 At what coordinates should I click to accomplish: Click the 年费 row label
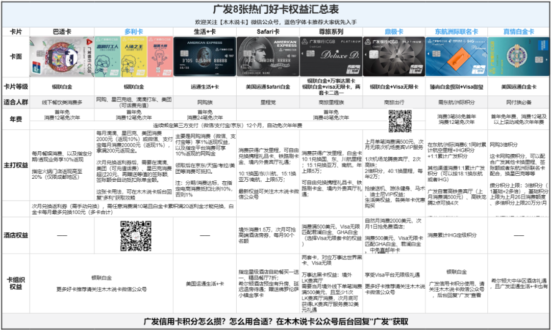pyautogui.click(x=16, y=119)
